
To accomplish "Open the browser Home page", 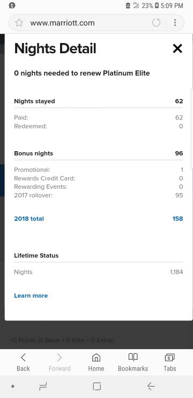I will [96, 362].
